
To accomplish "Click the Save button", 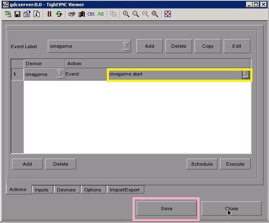I will point(167,208).
